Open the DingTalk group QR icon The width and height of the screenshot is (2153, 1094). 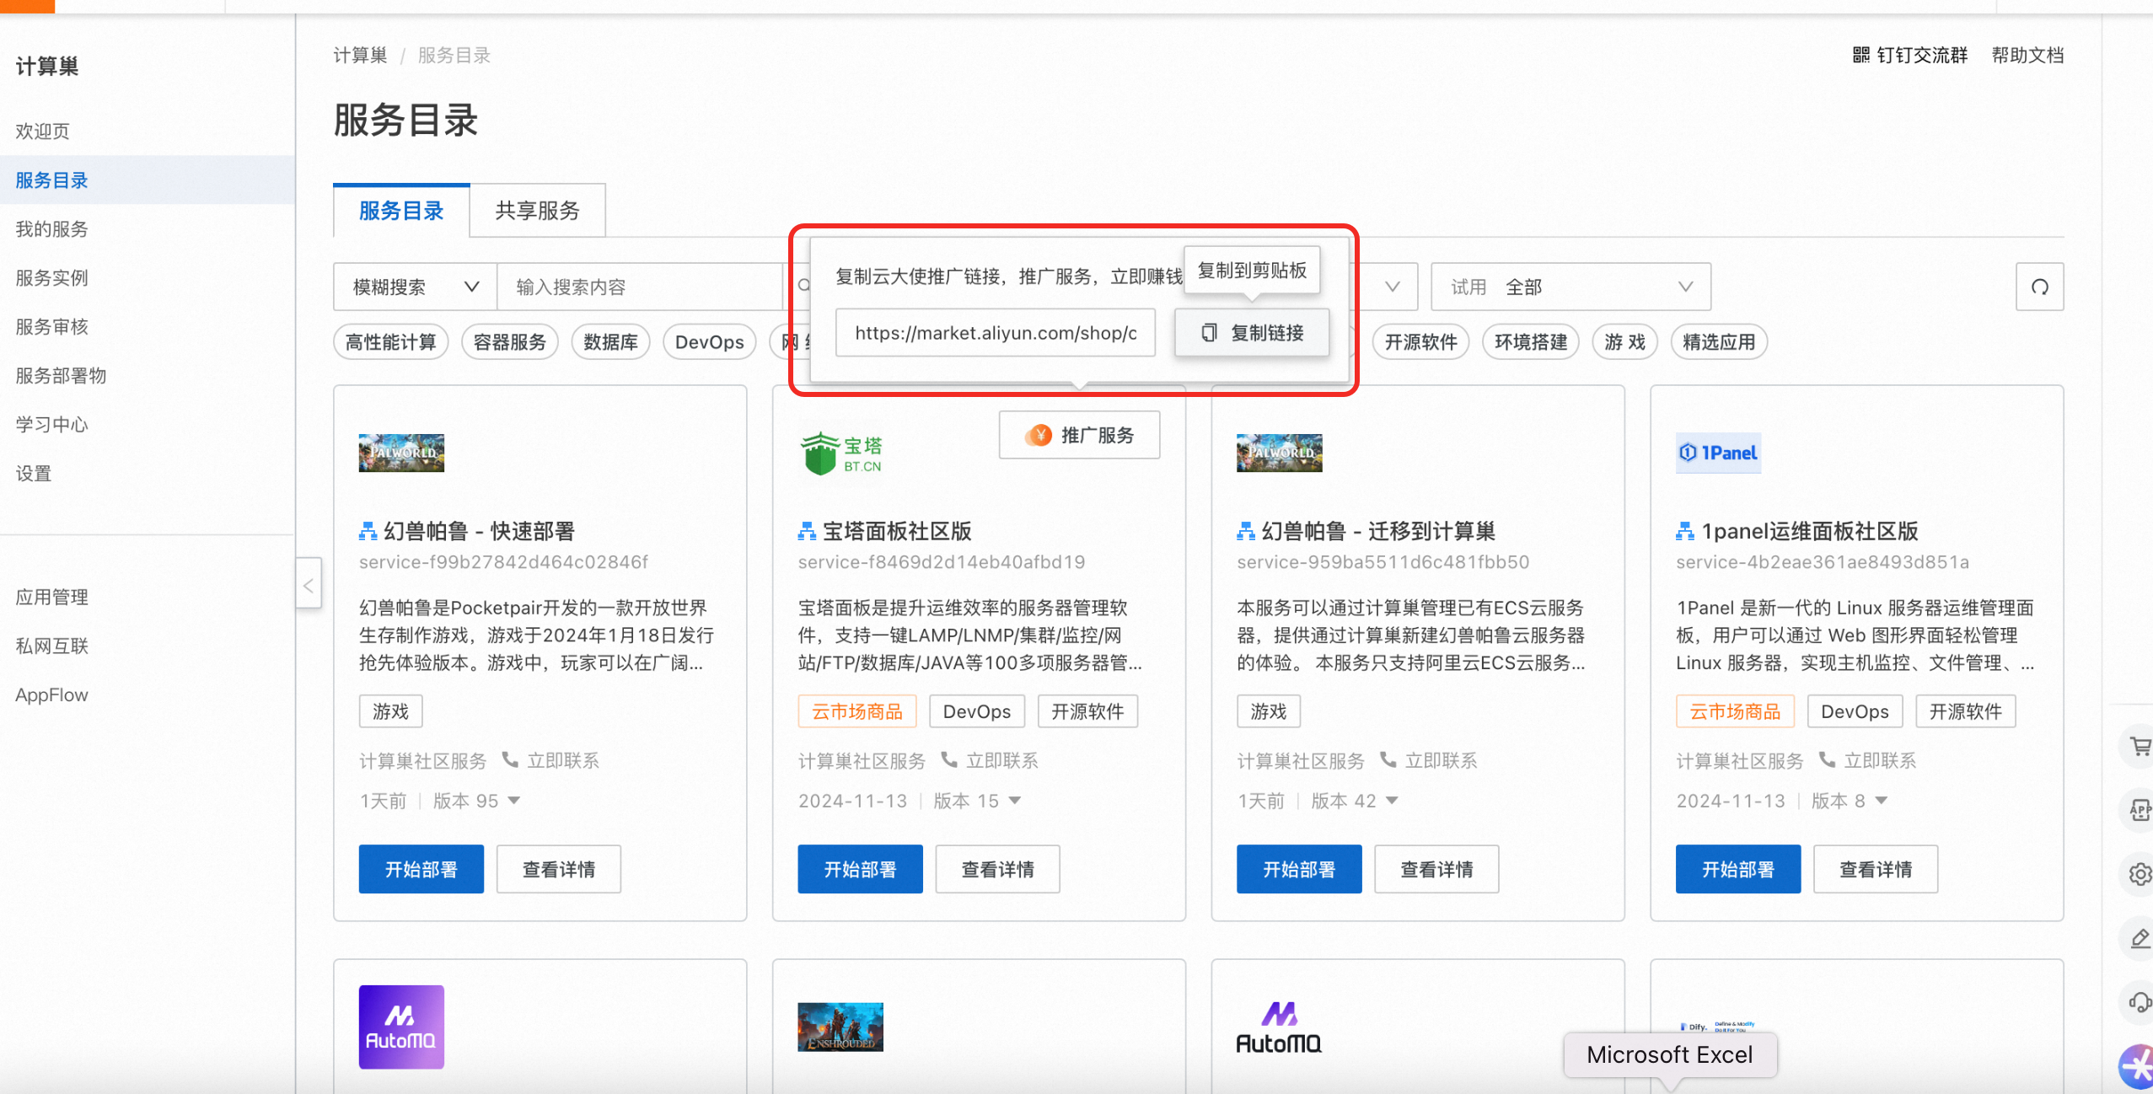[x=1860, y=55]
